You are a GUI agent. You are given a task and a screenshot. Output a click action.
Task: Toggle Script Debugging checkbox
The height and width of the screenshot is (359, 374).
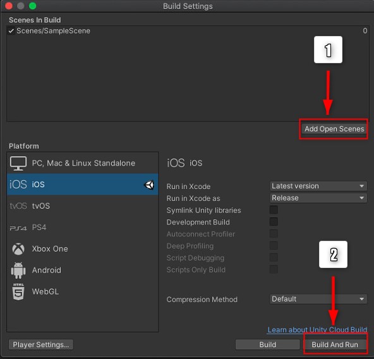274,257
